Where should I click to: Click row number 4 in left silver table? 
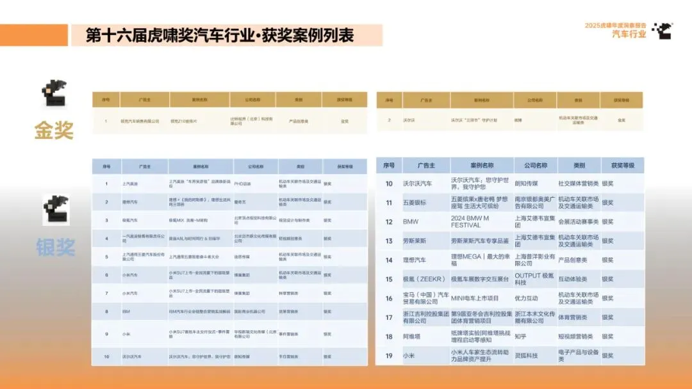coord(106,239)
